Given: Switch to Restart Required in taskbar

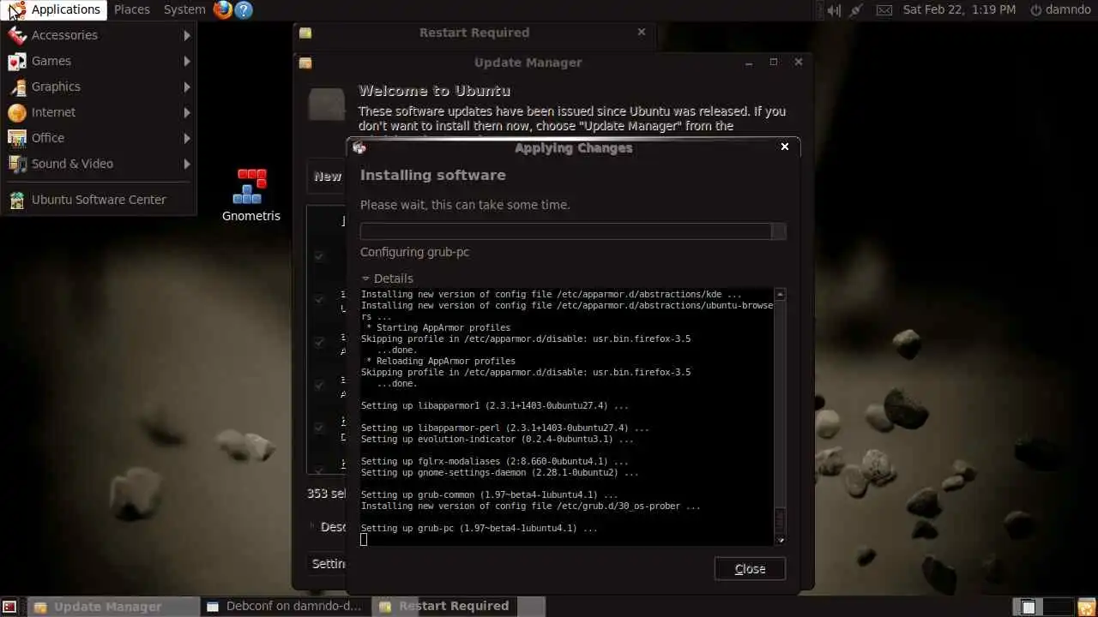Looking at the screenshot, I should coord(460,607).
